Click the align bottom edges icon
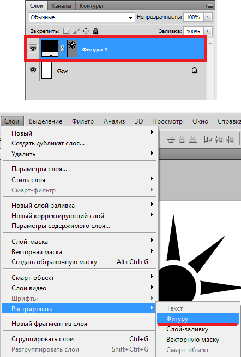The height and width of the screenshot is (357, 241). [192, 139]
